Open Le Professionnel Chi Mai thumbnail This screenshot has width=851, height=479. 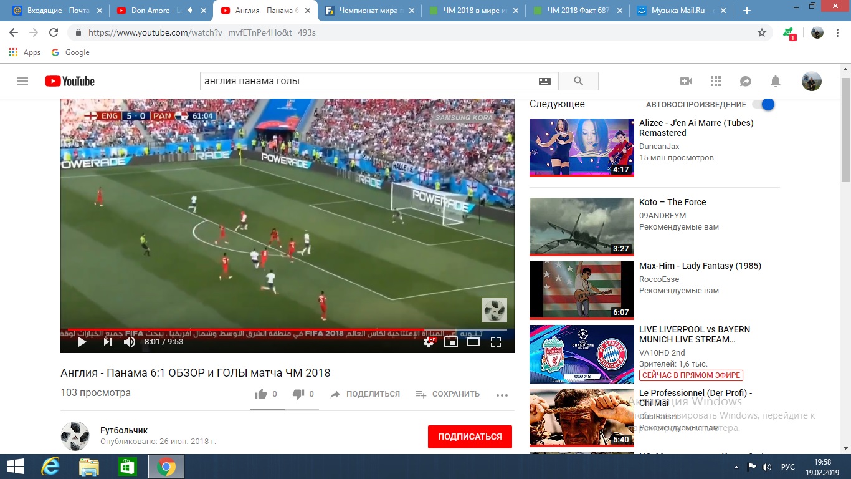582,417
